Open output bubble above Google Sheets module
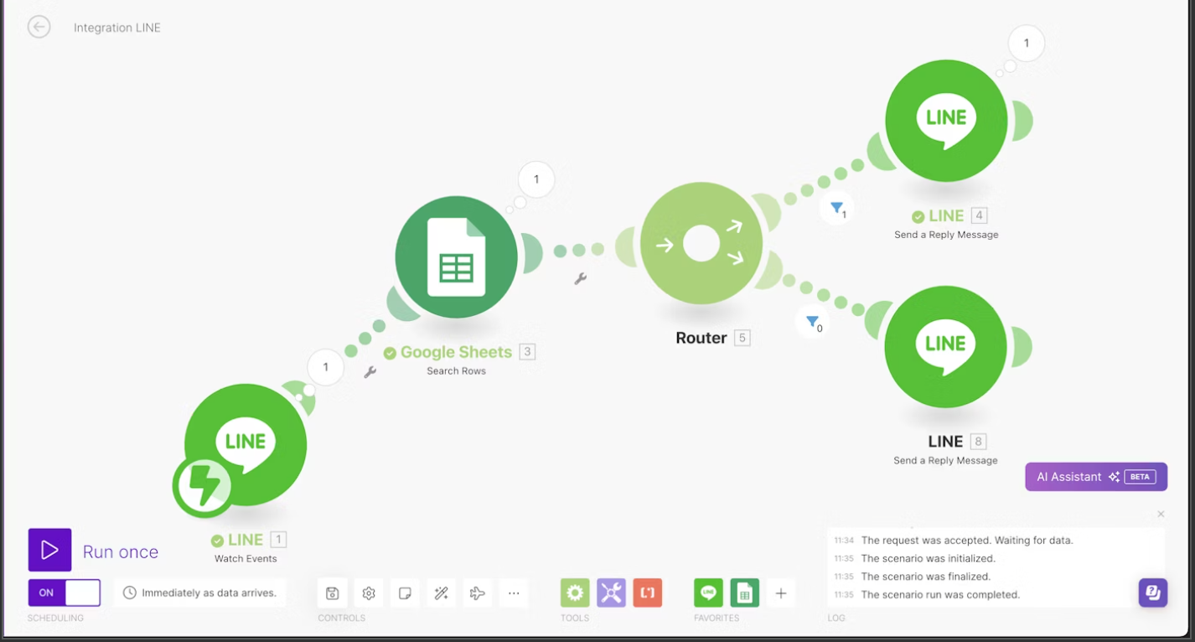Screen dimensions: 1195x642 pyautogui.click(x=536, y=179)
